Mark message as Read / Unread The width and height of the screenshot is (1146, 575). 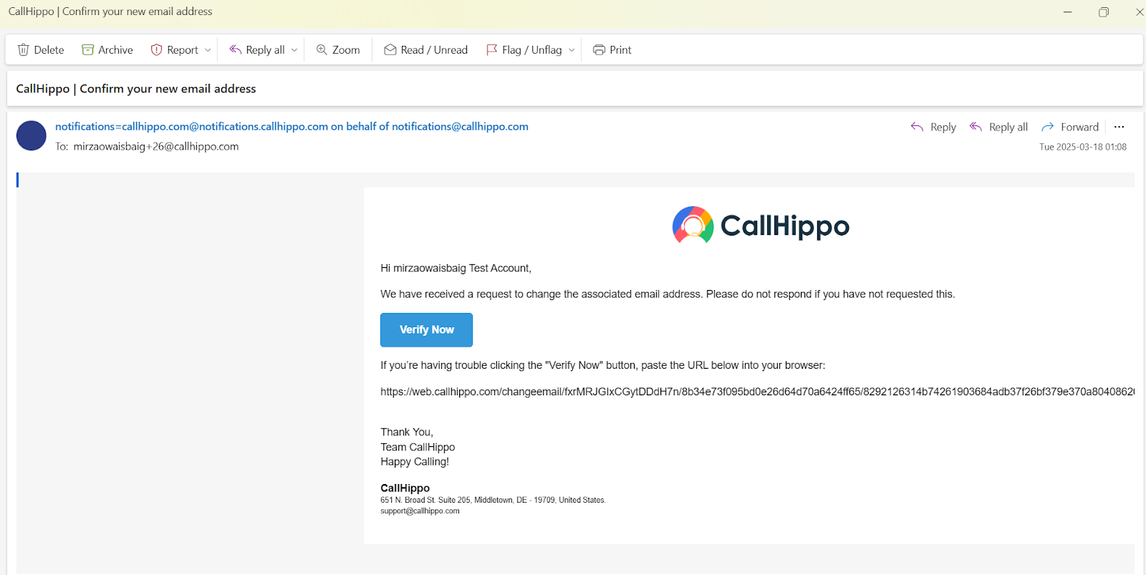click(x=426, y=49)
